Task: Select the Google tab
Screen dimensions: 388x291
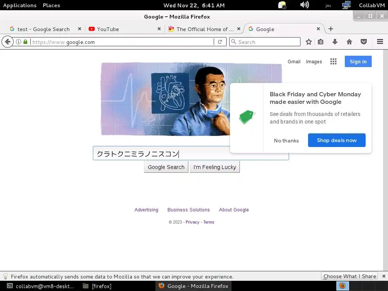Action: tap(265, 29)
